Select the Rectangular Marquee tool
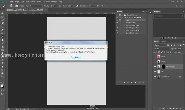185x110 pixels. point(2,17)
